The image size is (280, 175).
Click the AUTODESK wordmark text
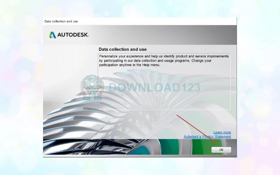(73, 35)
